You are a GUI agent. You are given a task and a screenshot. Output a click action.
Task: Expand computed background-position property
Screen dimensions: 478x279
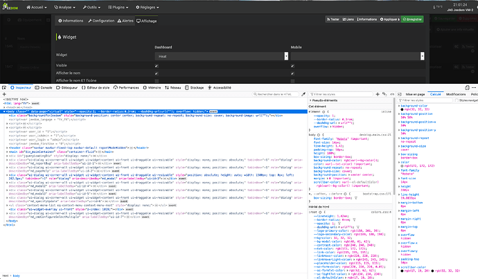(x=399, y=114)
